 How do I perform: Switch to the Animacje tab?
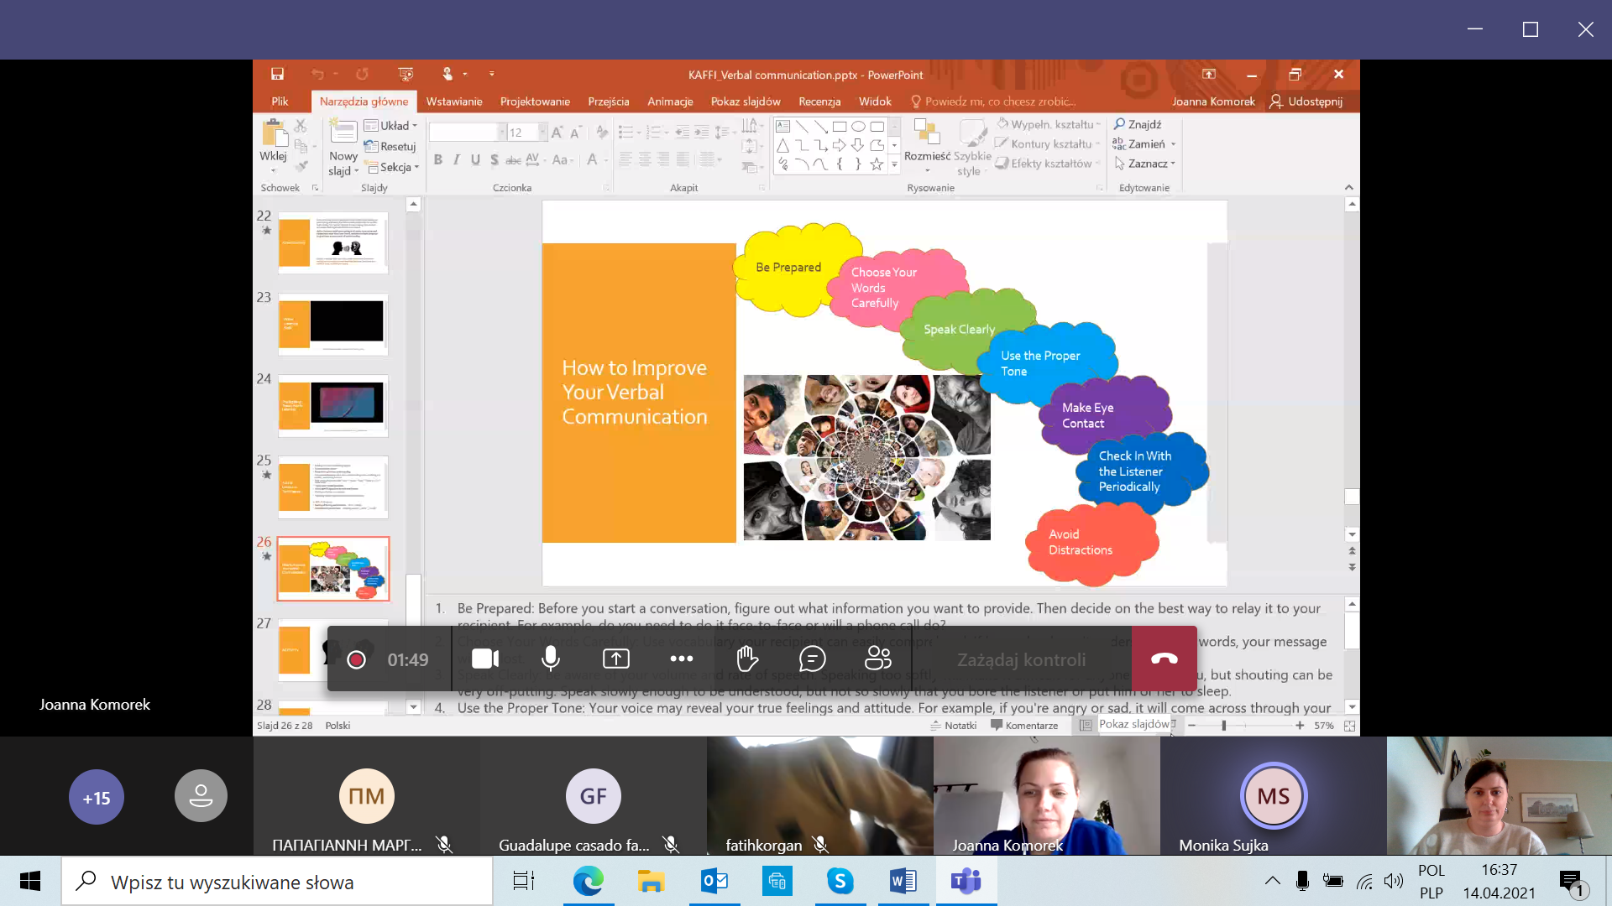[670, 102]
